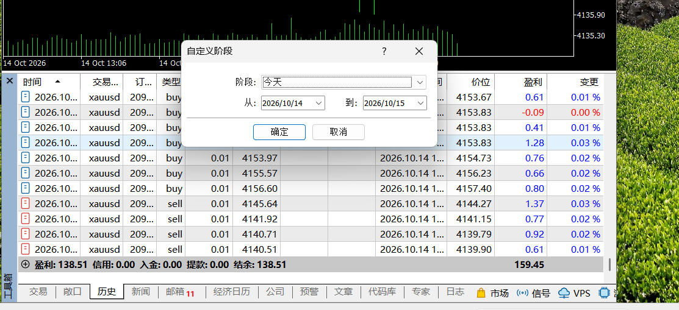Image resolution: width=679 pixels, height=310 pixels.
Task: Click the total 159.45 in the summary row
Action: [x=529, y=264]
